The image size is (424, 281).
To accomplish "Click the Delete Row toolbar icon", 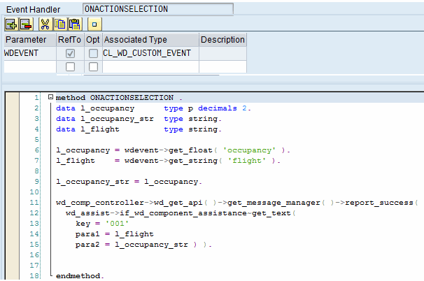I will (x=24, y=24).
